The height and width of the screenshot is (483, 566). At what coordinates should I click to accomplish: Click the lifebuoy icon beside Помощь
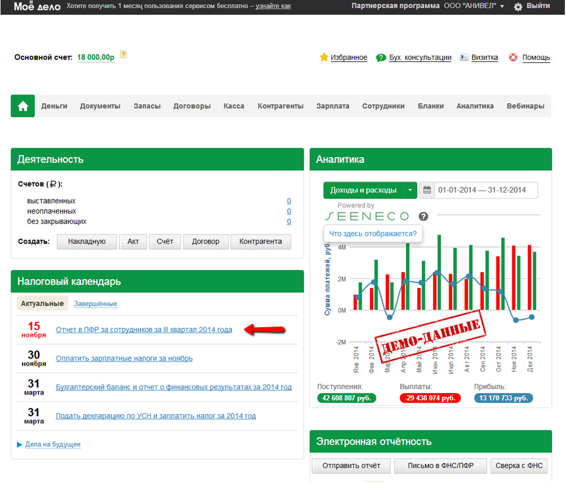[513, 57]
